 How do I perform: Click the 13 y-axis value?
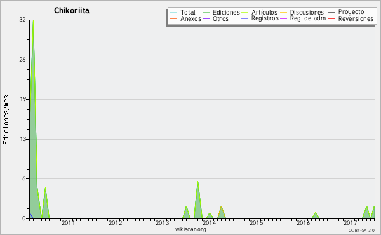[22, 139]
